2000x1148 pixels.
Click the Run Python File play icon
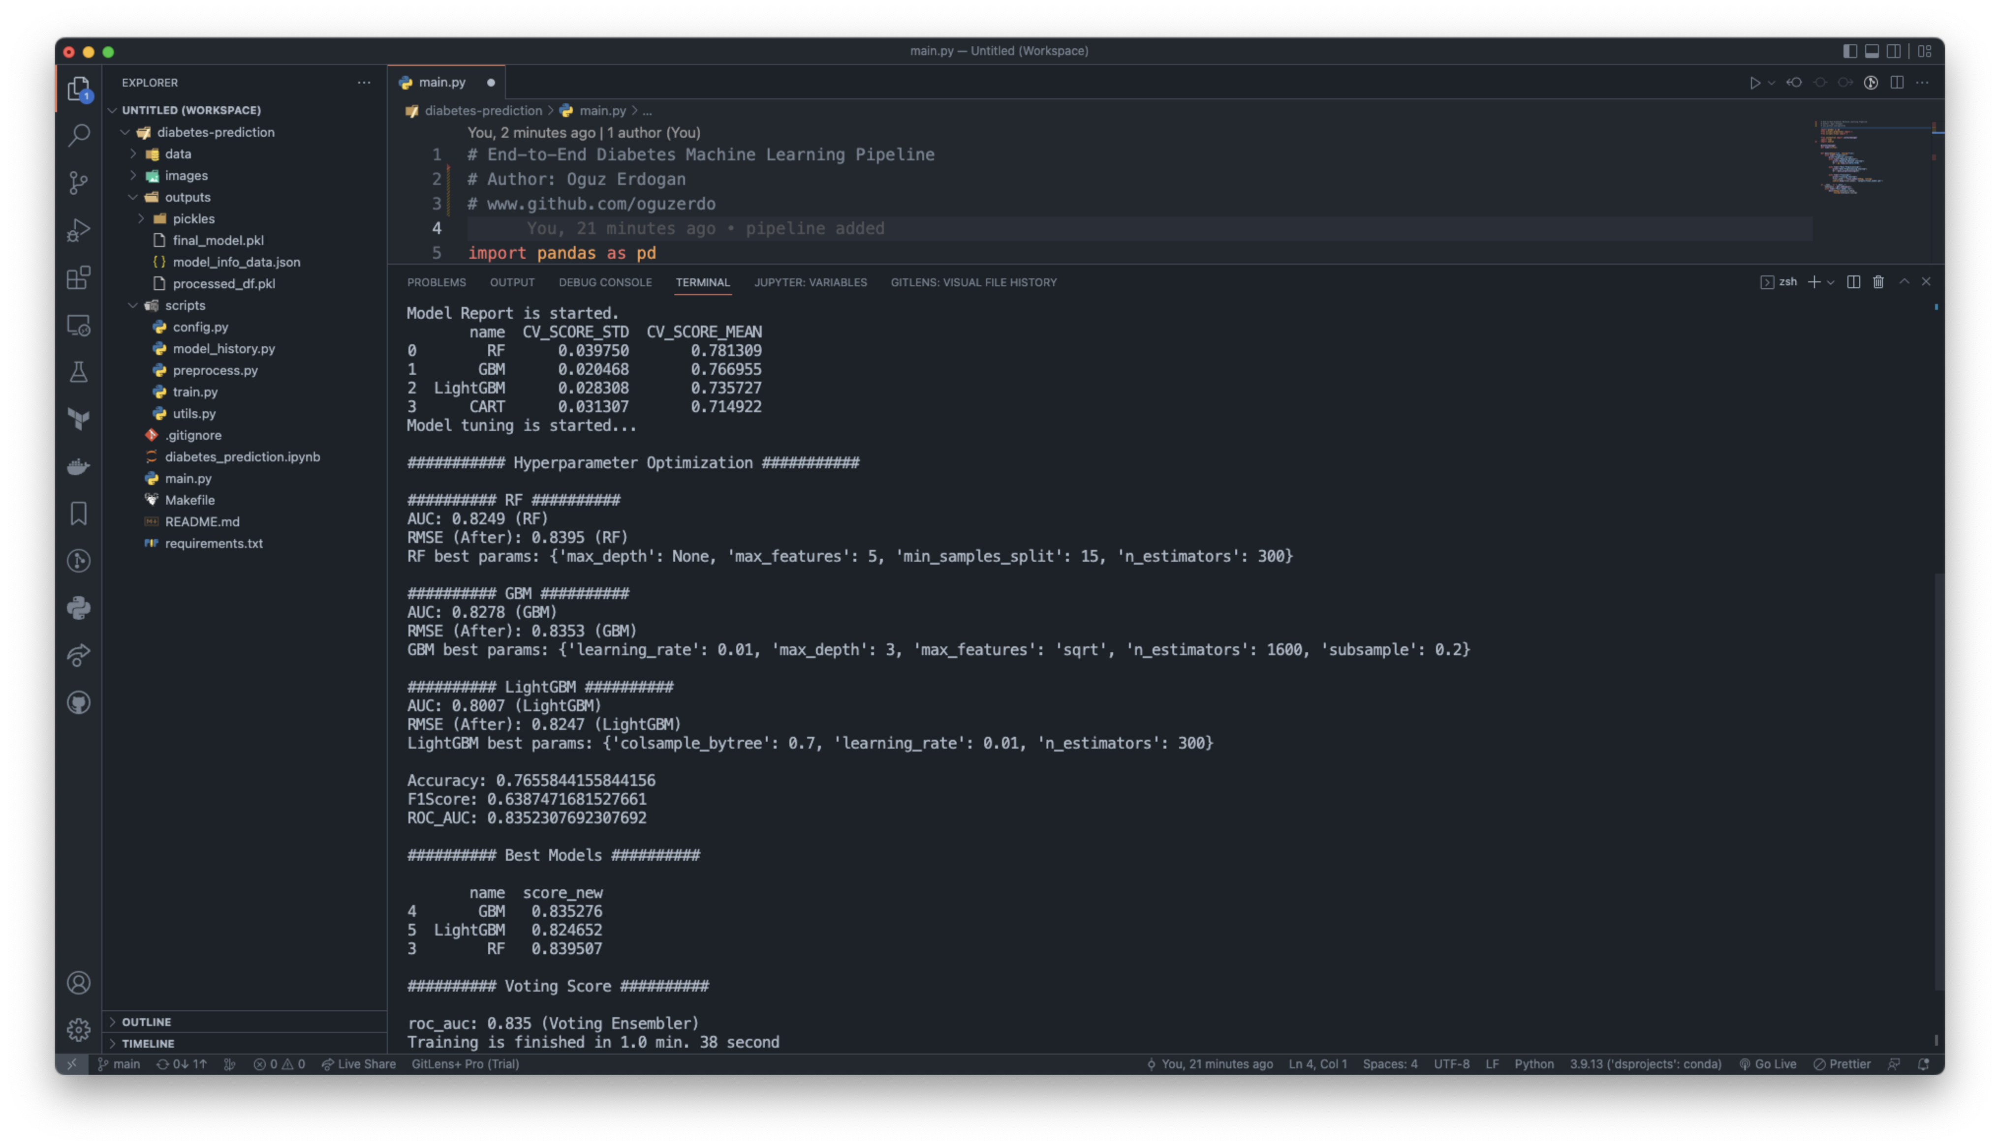pos(1754,83)
